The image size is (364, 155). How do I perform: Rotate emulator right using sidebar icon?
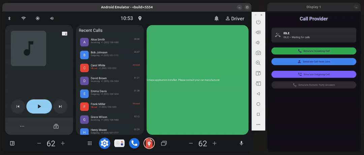tap(258, 84)
